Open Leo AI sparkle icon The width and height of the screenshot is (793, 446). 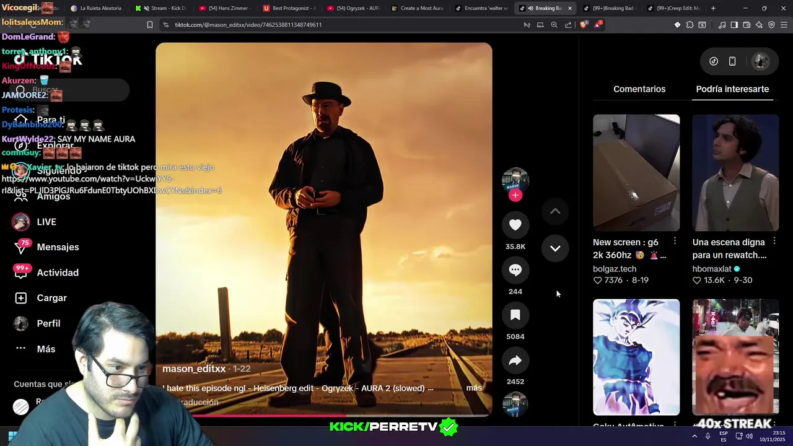pyautogui.click(x=759, y=25)
